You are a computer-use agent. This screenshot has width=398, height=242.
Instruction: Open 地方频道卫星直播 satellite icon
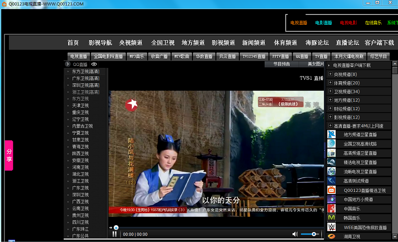331,134
